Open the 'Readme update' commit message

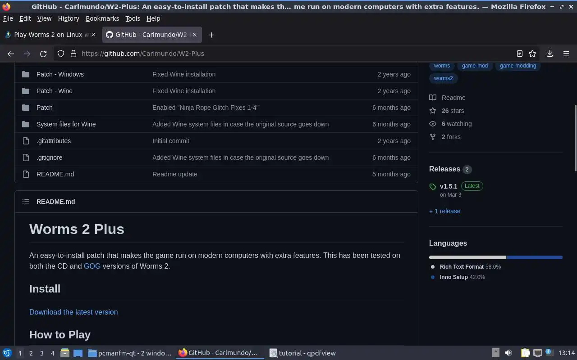pos(174,174)
